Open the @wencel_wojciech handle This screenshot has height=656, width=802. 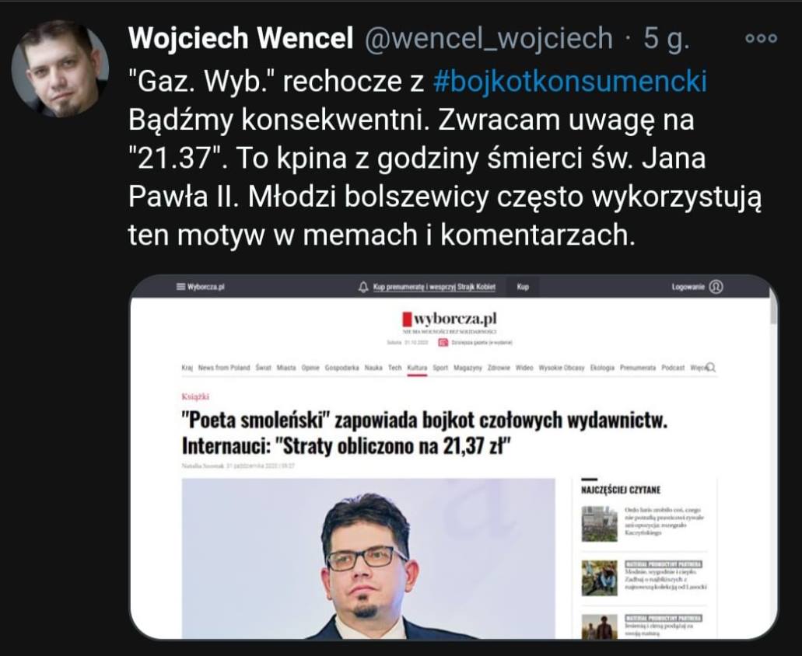coord(489,38)
